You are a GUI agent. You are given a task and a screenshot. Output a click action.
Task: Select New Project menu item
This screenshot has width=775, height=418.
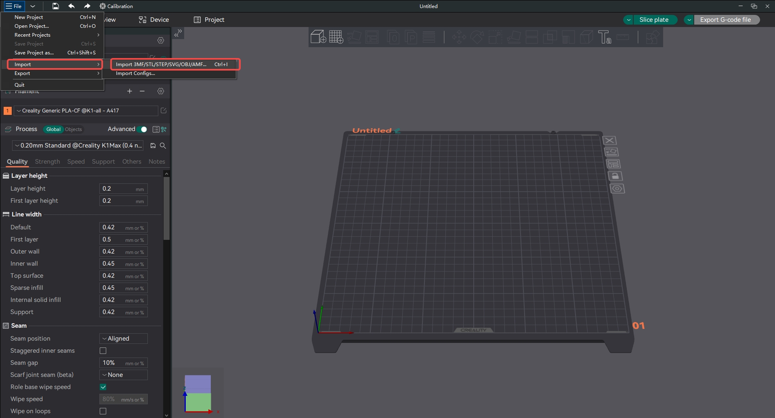pyautogui.click(x=53, y=17)
